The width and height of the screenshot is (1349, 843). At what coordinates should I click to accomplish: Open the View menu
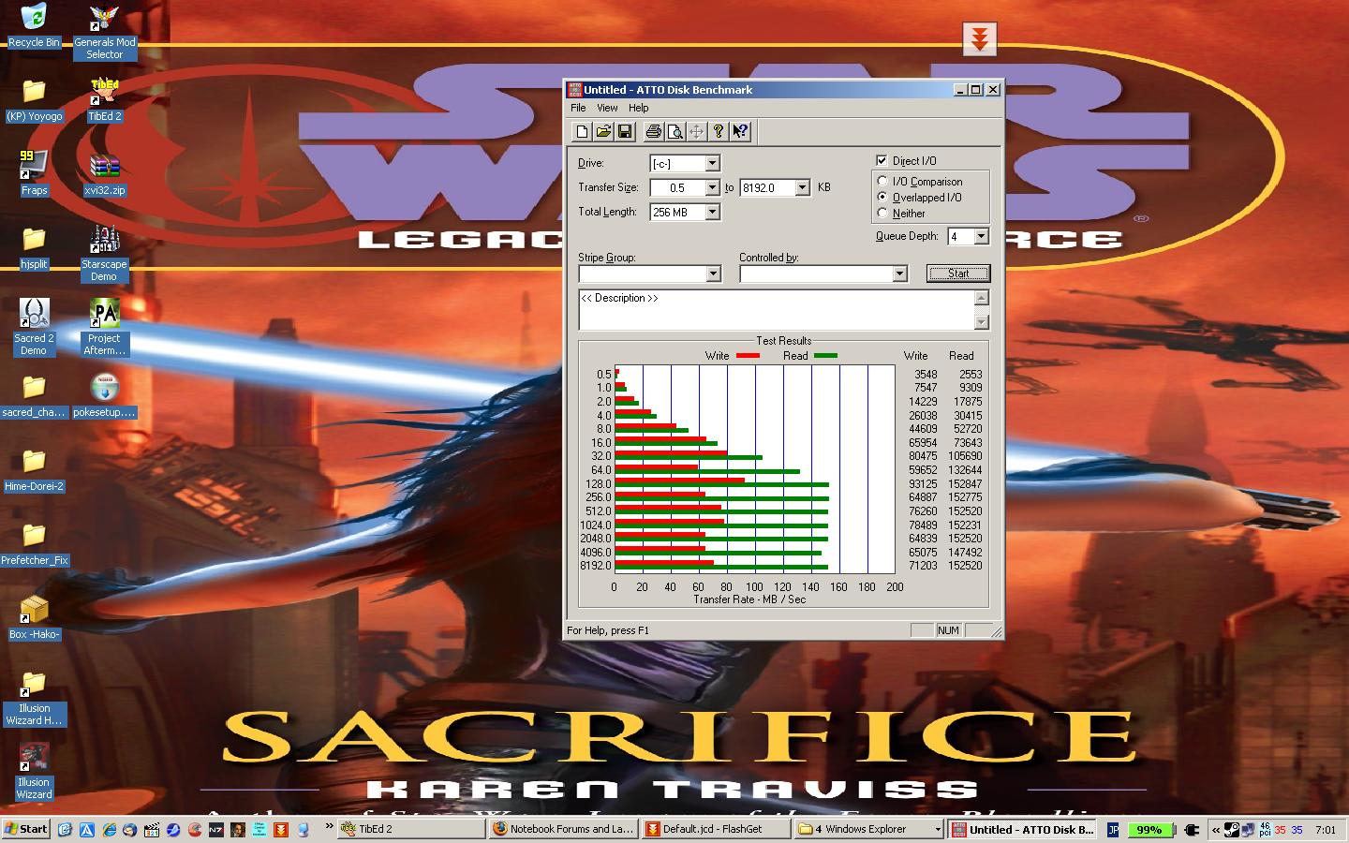[x=607, y=108]
